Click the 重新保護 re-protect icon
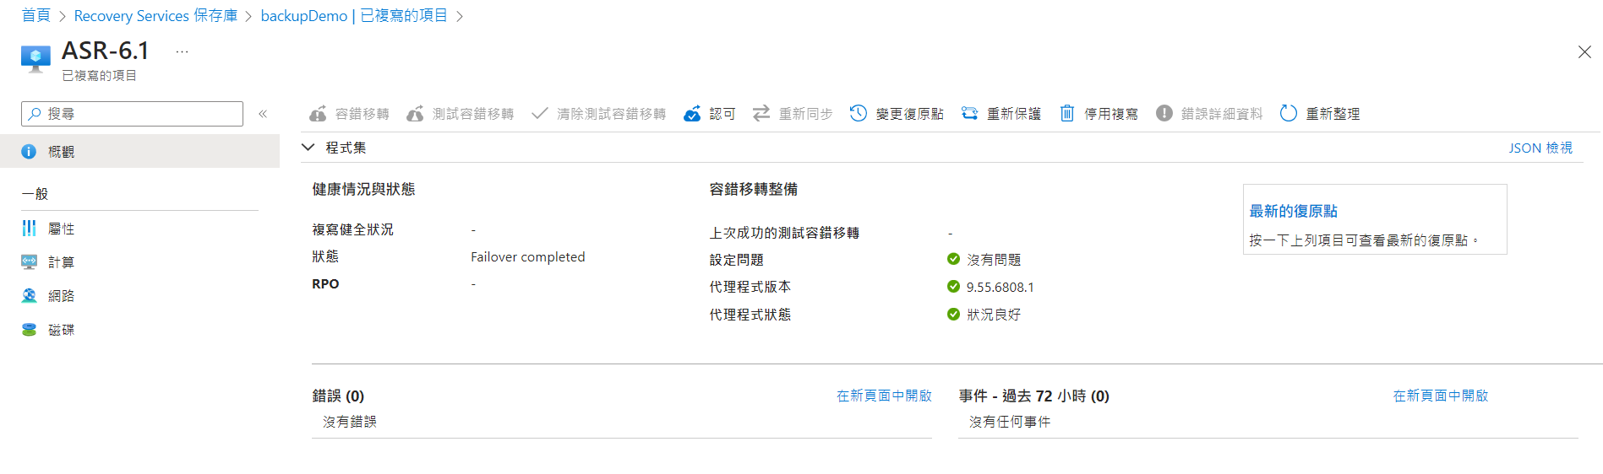Image resolution: width=1603 pixels, height=474 pixels. [969, 113]
